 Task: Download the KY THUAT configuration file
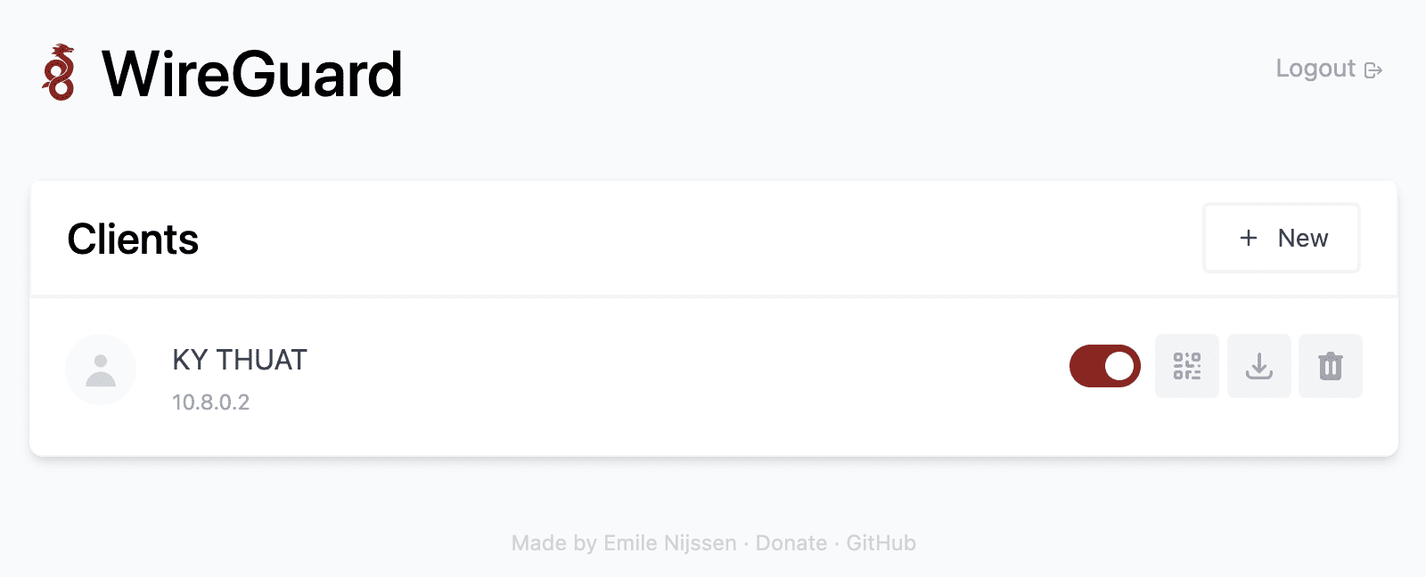point(1258,366)
